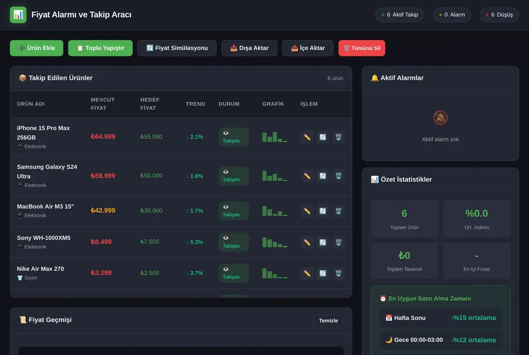Click the Mevcut Fiyat column header
Screen dimensions: 529x355
click(x=103, y=104)
